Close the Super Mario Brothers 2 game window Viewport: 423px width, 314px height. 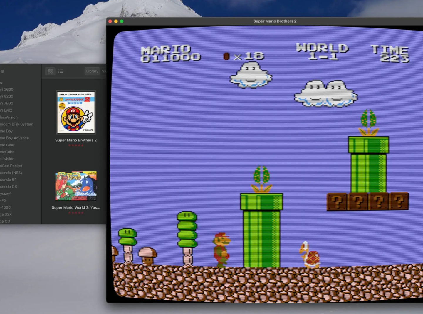(x=110, y=21)
